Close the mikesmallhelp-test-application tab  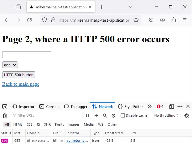click(90, 7)
